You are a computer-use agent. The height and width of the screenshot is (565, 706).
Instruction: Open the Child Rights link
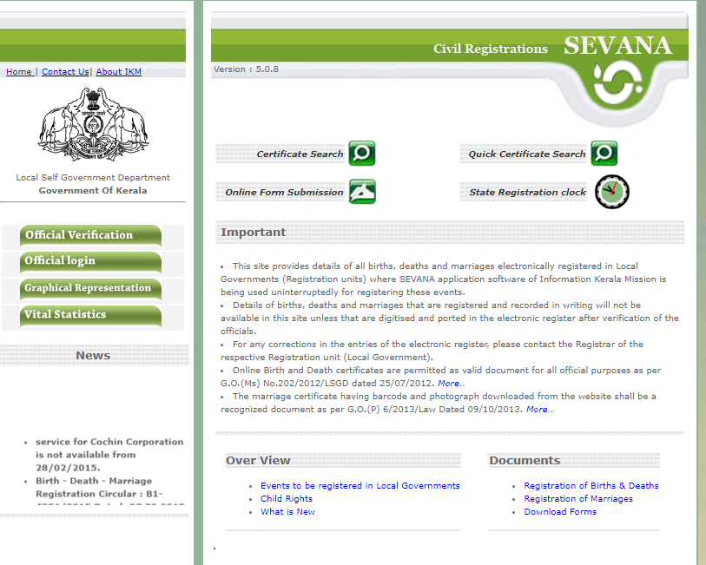point(287,499)
